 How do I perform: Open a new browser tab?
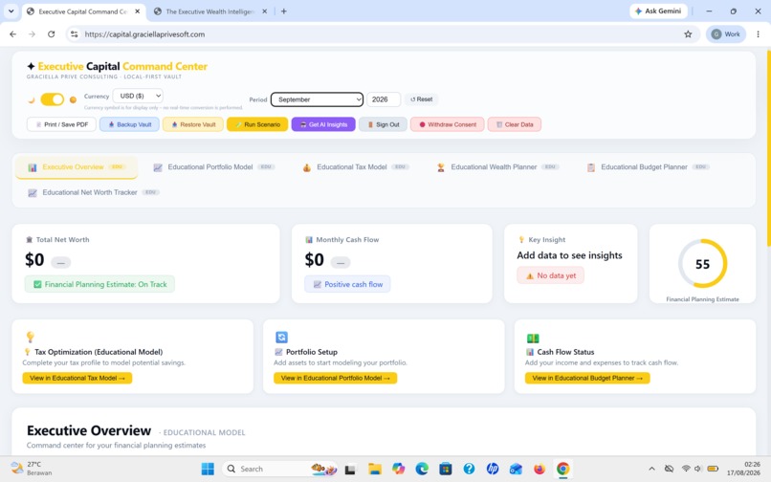click(284, 11)
